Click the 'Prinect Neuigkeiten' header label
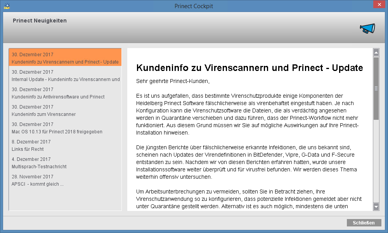The height and width of the screenshot is (233, 388). (x=40, y=21)
